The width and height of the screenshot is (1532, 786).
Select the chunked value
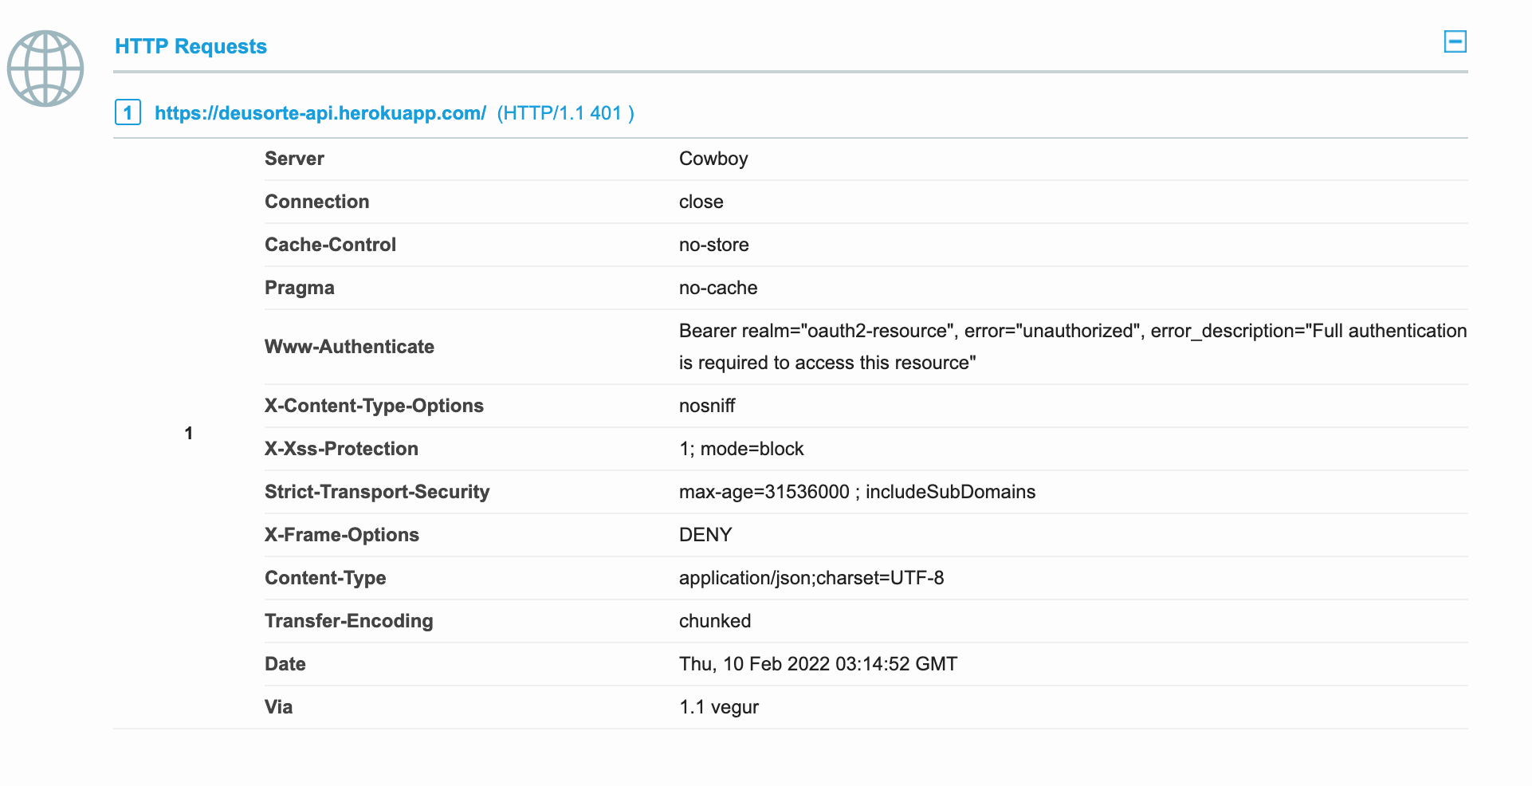[715, 621]
